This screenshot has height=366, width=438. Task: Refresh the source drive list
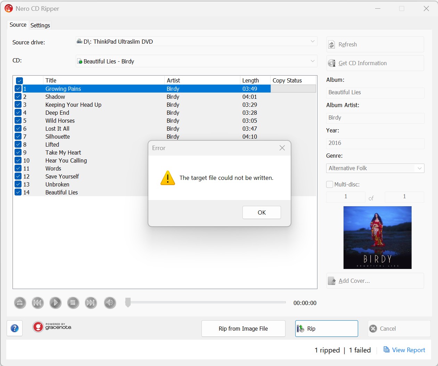click(375, 44)
